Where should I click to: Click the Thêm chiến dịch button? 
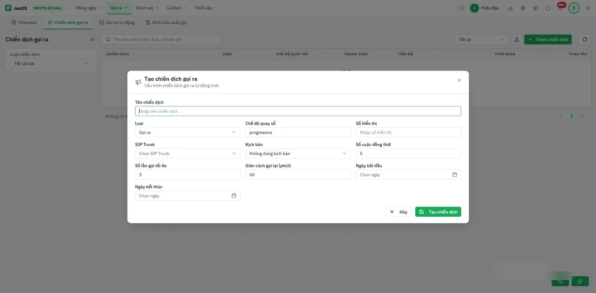coord(548,40)
